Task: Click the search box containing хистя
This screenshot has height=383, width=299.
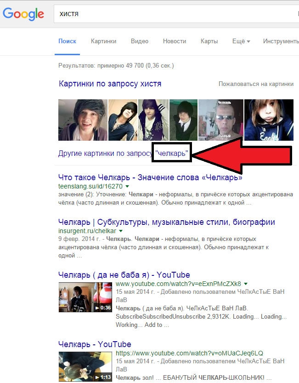Action: pos(175,14)
